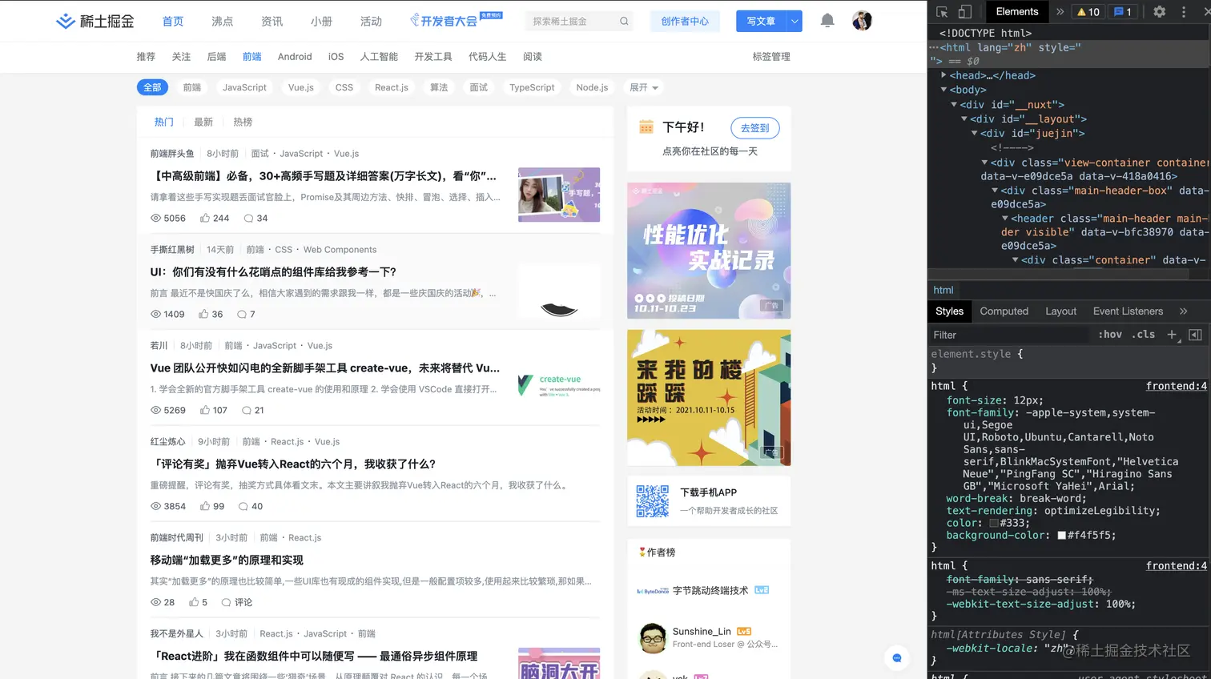
Task: Collapse the div id __layout node
Action: [x=964, y=119]
